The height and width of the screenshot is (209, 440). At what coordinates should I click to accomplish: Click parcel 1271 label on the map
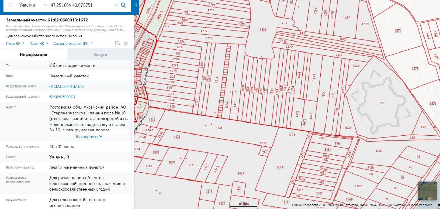point(280,167)
